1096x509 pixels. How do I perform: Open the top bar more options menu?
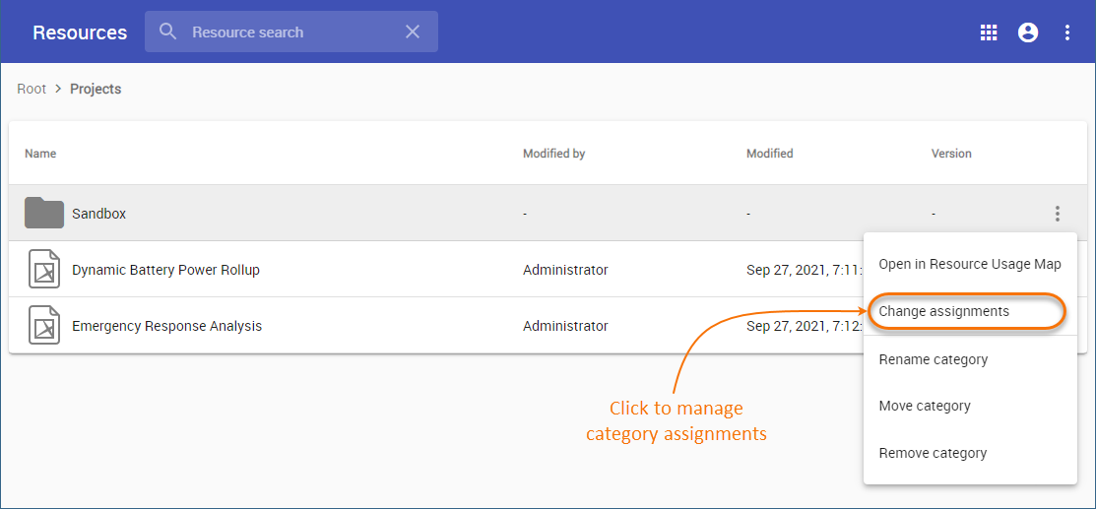coord(1067,32)
